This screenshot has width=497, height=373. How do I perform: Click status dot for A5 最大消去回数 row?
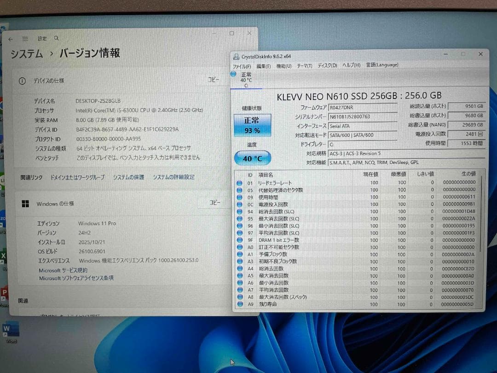(x=240, y=276)
